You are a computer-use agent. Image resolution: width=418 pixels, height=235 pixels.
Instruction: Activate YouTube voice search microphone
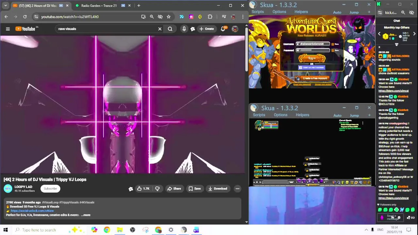184,29
